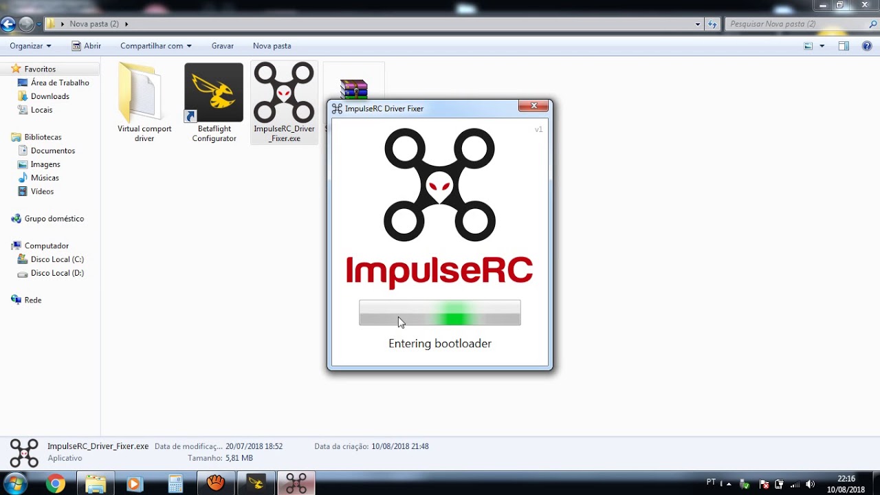This screenshot has height=495, width=880.
Task: Click the Tamanho 5,81 MB detail
Action: [x=220, y=458]
